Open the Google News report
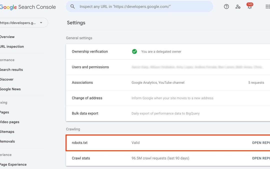The width and height of the screenshot is (270, 169). coord(10,89)
